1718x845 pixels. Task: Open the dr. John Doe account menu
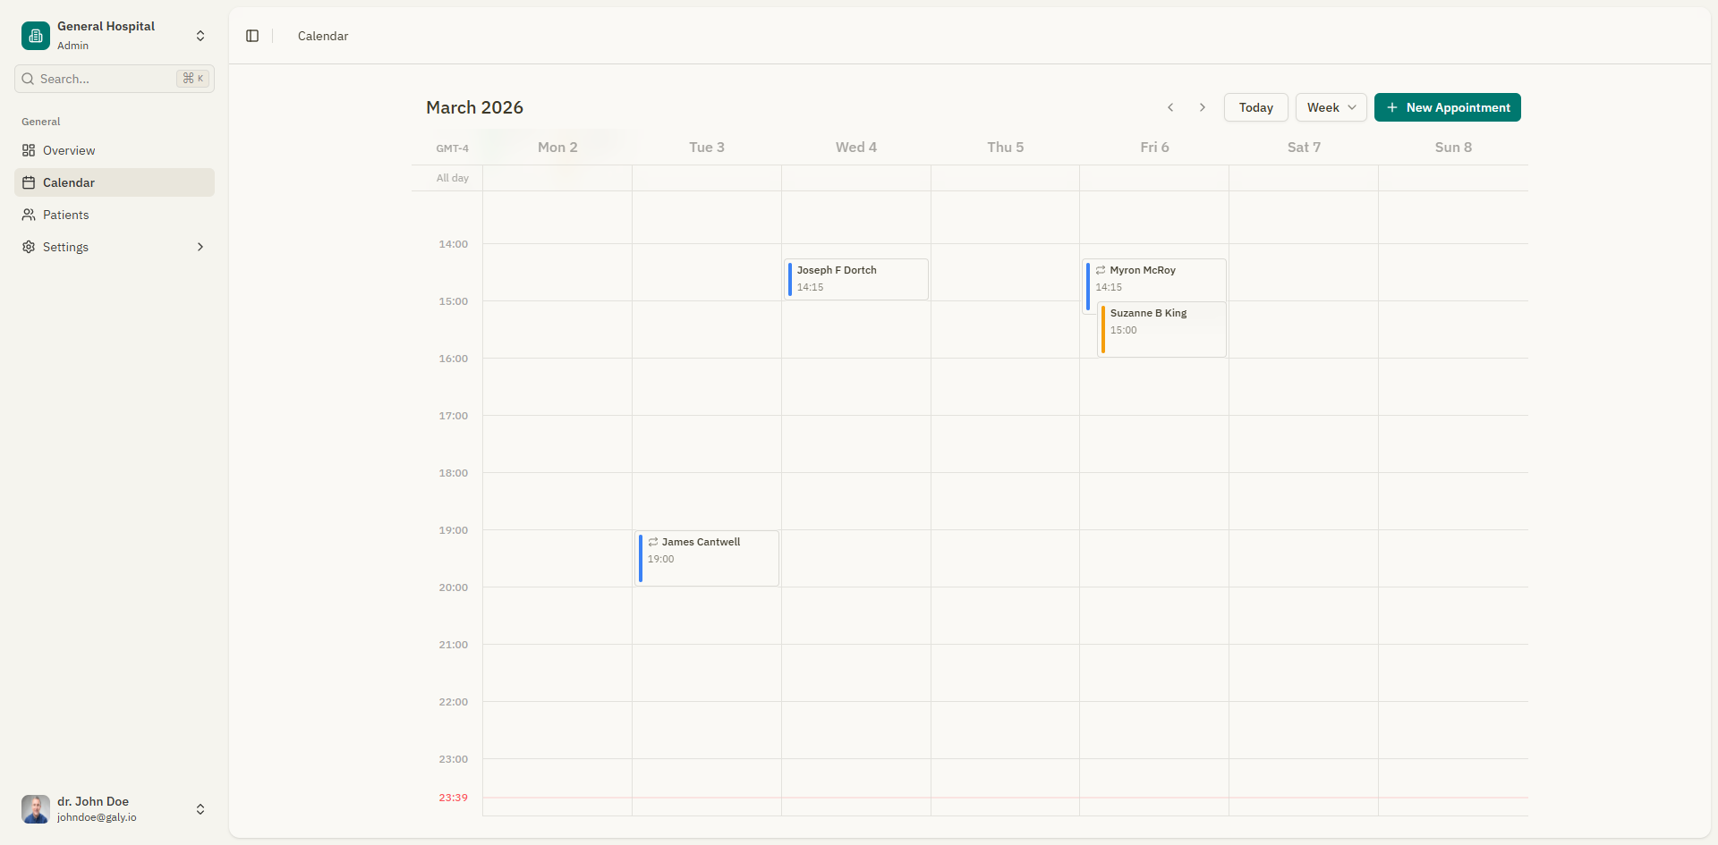[115, 808]
